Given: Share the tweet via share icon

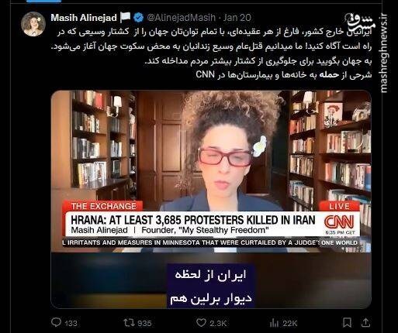Looking at the screenshot, I should click(x=365, y=322).
